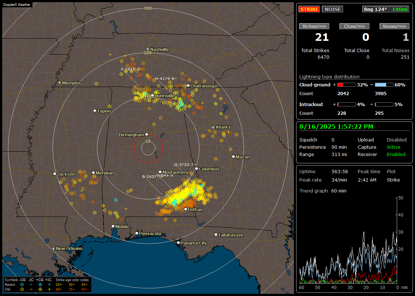415x296 pixels.
Task: Click the Old -CG yellow legend symbol
Action: 22,289
